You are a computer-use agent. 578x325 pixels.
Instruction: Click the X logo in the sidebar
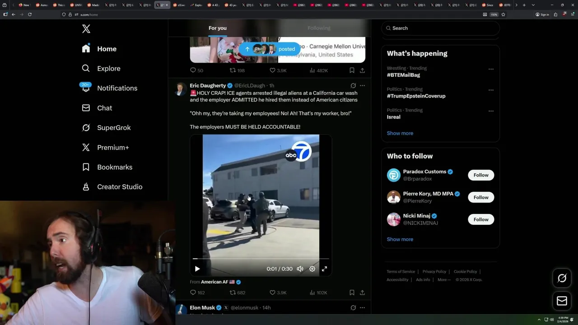coord(86,29)
